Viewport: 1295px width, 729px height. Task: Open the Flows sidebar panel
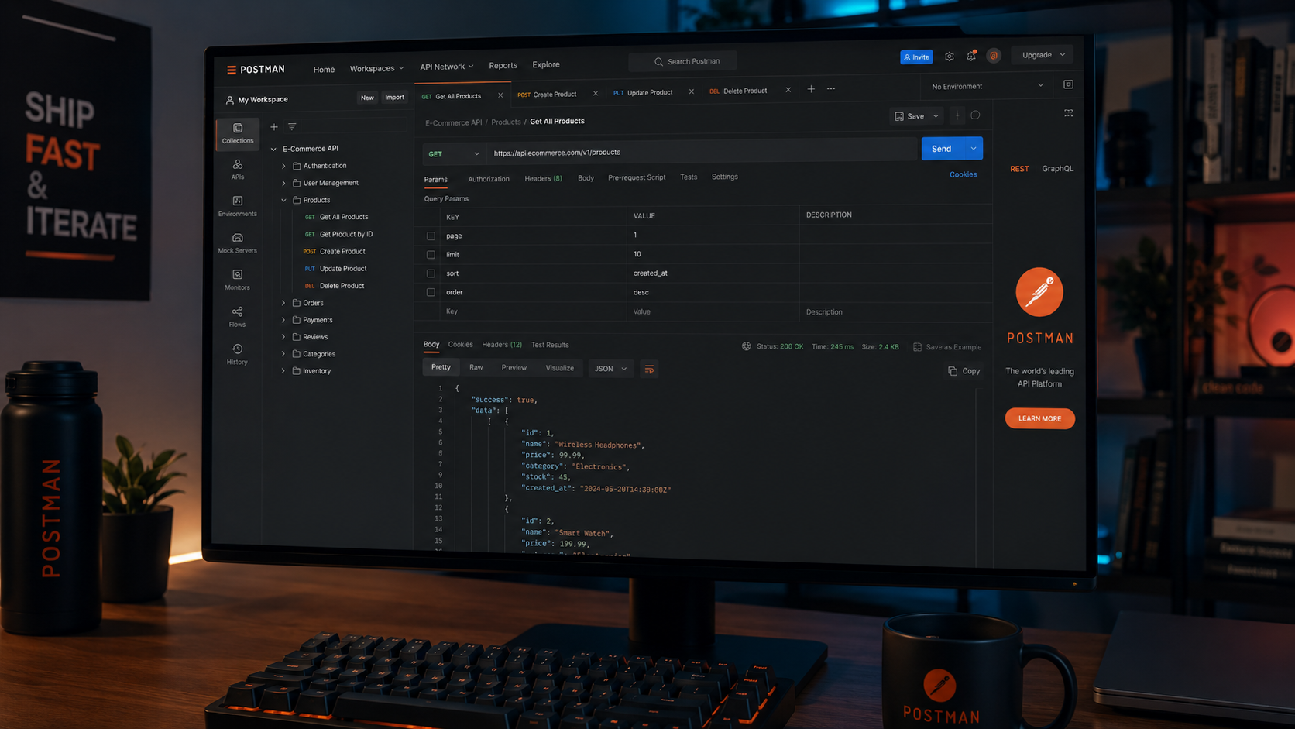click(238, 316)
